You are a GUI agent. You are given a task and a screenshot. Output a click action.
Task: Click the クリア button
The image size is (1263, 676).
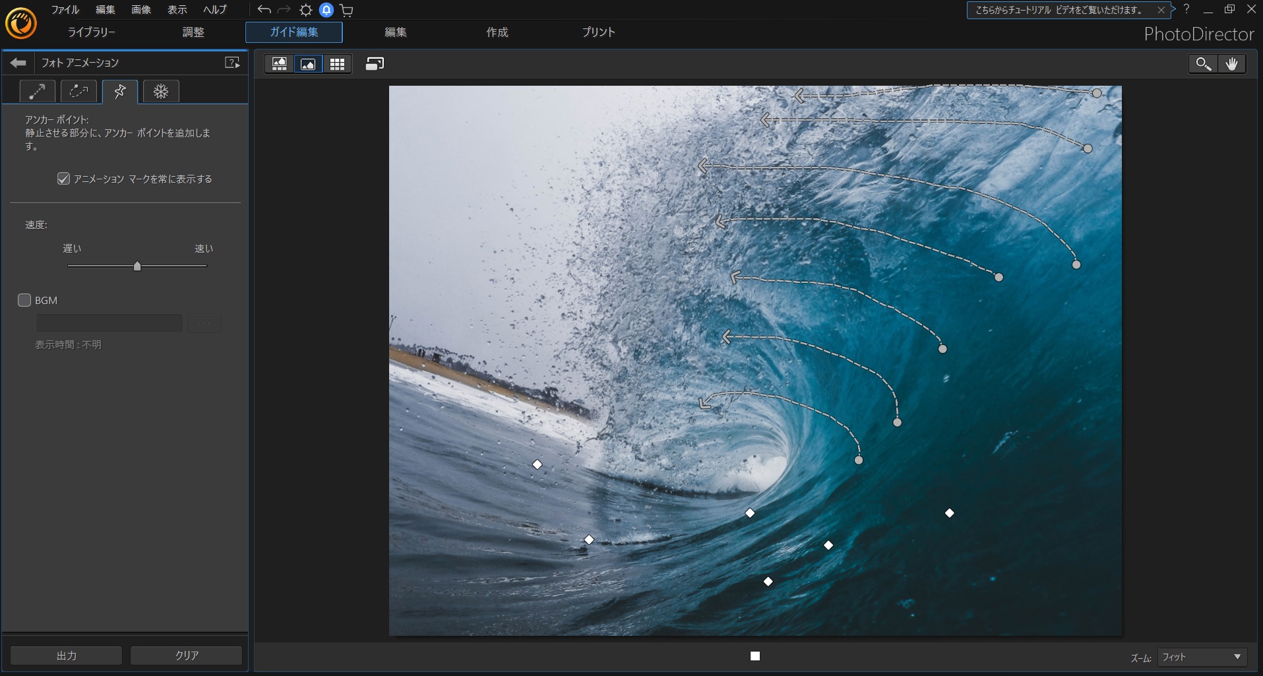tap(187, 656)
